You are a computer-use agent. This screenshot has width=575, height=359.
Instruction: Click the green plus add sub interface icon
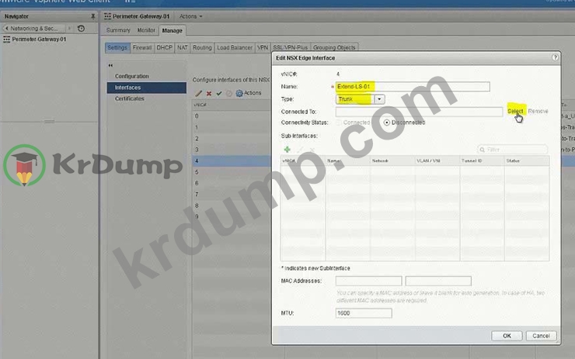[x=287, y=150]
